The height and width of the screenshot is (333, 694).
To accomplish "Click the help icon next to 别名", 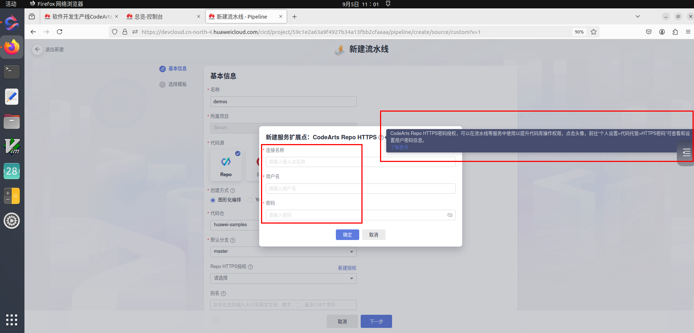I will point(223,294).
